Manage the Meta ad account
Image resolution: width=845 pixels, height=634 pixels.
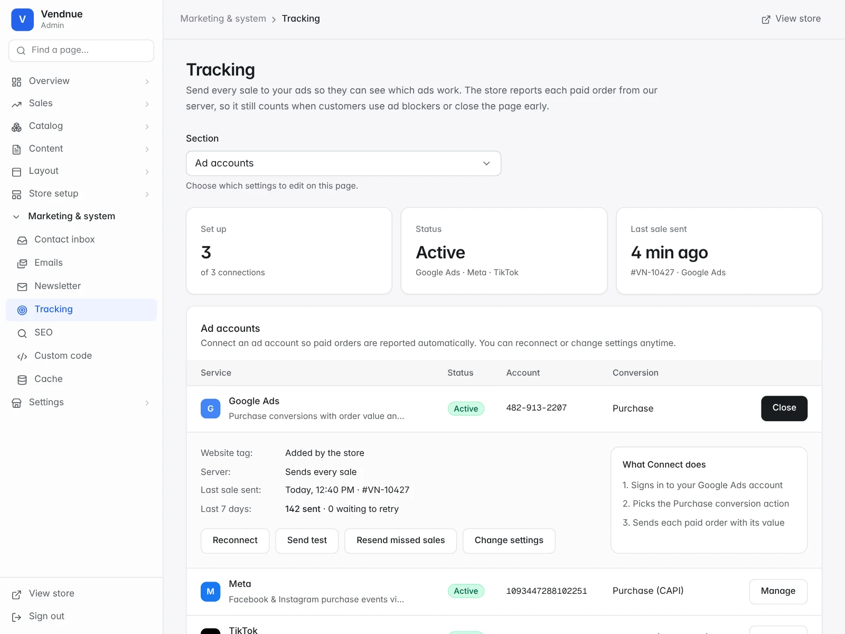point(778,591)
